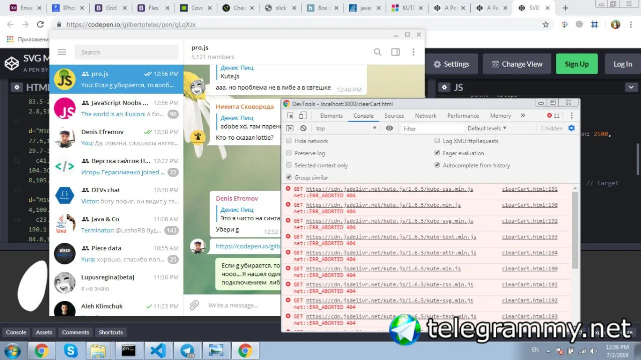Open the CodePen Shortcuts button

click(111, 332)
